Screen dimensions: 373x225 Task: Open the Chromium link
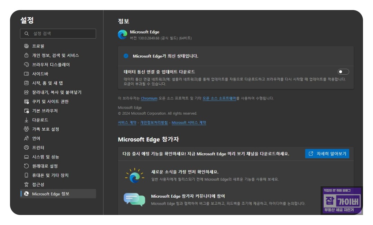(x=149, y=98)
